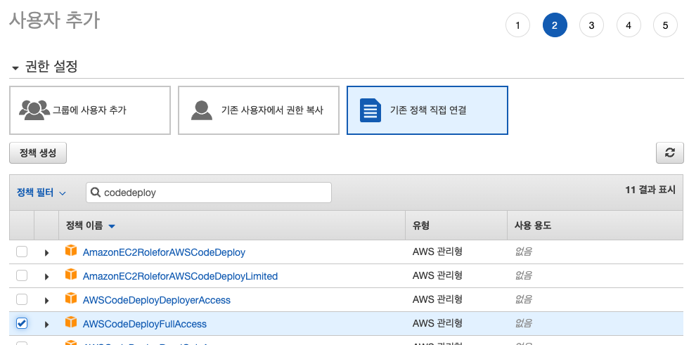689x345 pixels.
Task: Open the 정책 필터 dropdown
Action: coord(41,193)
